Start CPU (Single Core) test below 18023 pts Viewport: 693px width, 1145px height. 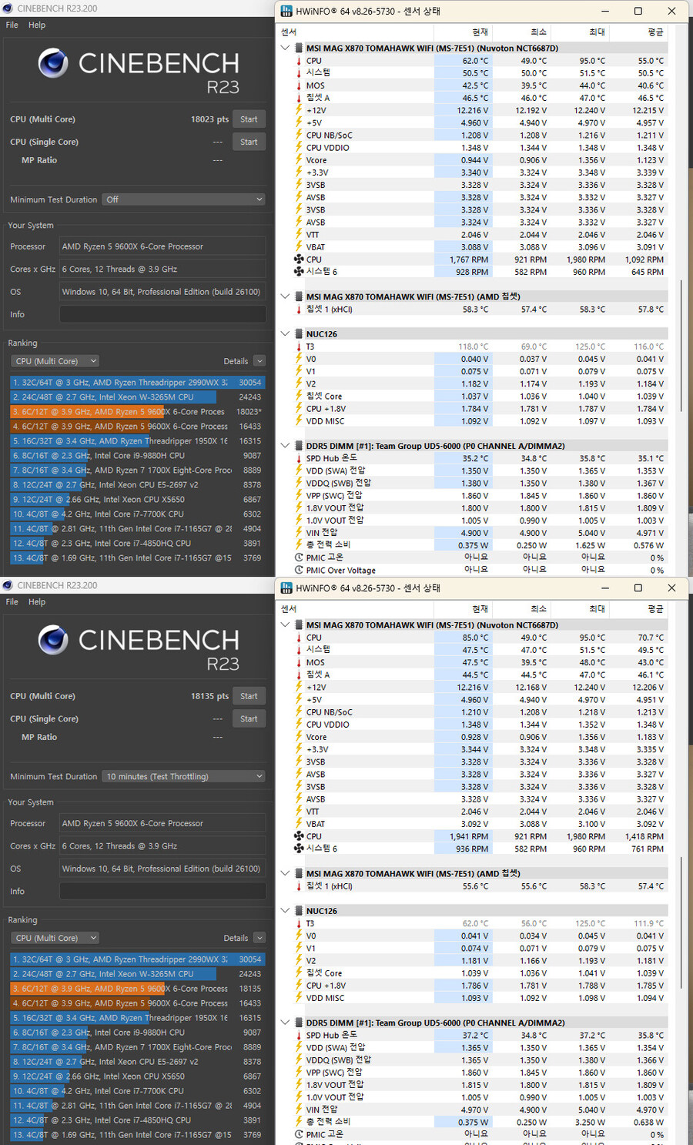(249, 142)
